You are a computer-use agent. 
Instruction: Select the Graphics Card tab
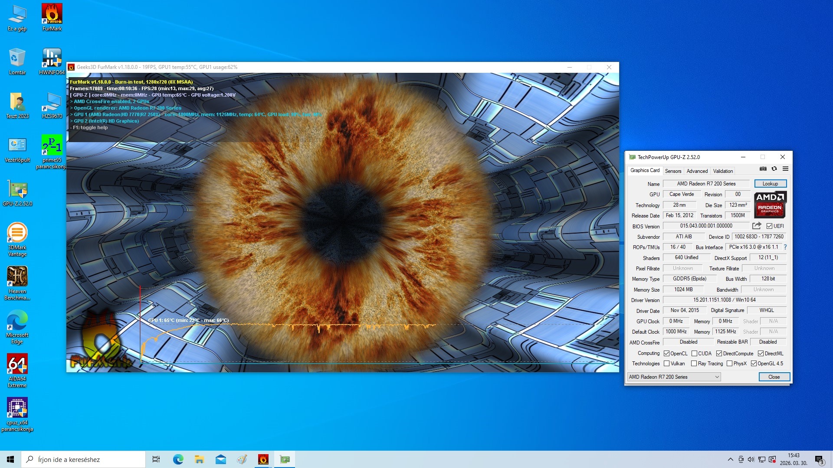click(x=645, y=170)
